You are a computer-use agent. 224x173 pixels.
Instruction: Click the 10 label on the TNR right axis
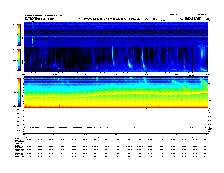click(210, 101)
